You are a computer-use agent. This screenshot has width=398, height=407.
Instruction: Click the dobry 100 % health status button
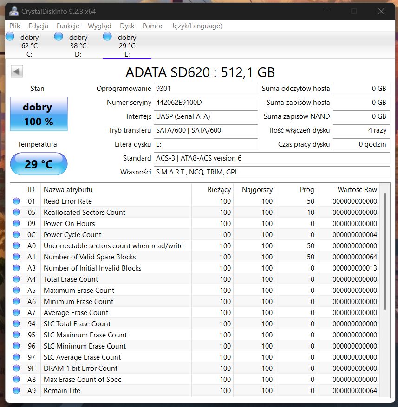pyautogui.click(x=39, y=114)
